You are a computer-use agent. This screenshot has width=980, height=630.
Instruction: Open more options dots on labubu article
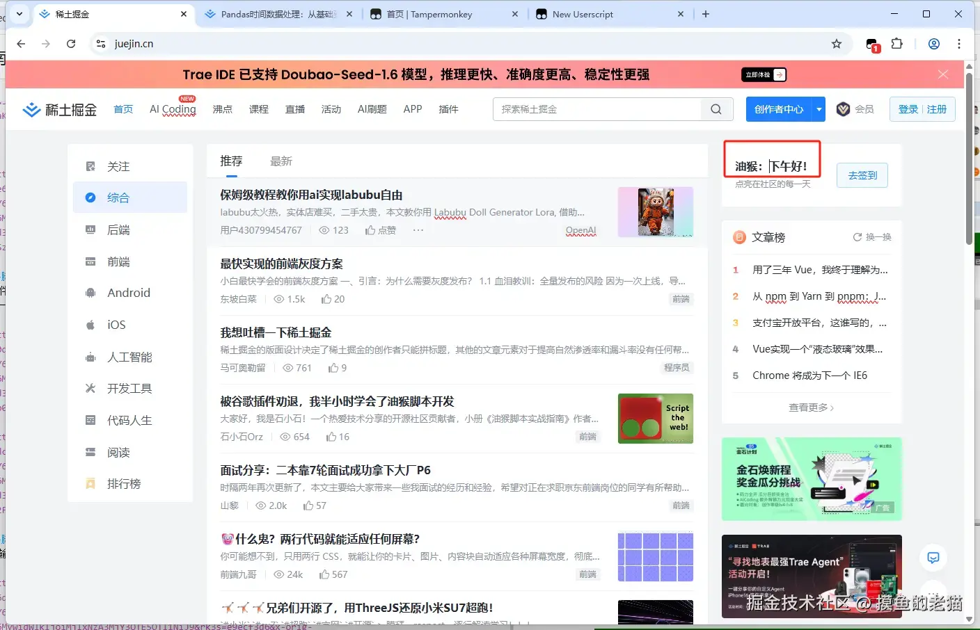click(418, 230)
